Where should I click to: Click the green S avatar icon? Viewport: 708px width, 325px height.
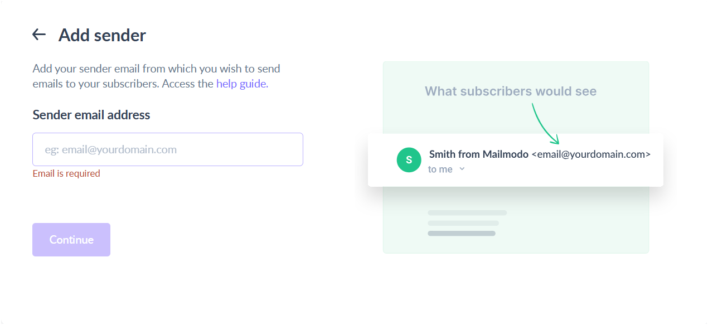409,160
